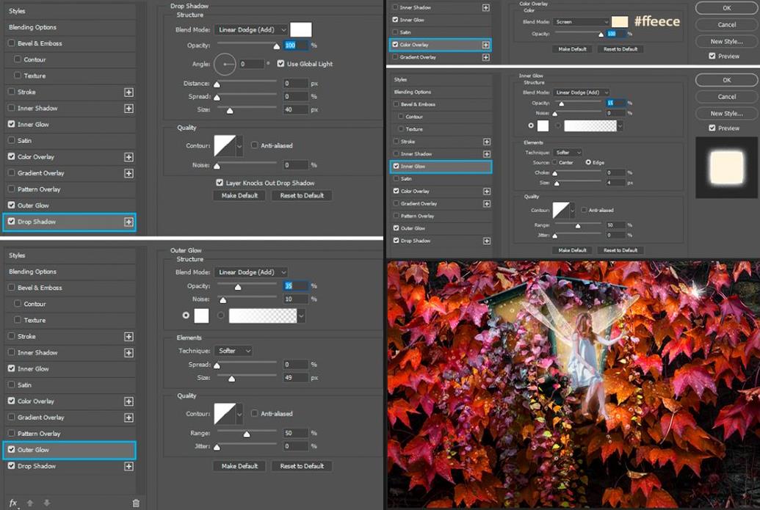Click Cancel in Inner Glow dialog
760x510 pixels.
[726, 97]
